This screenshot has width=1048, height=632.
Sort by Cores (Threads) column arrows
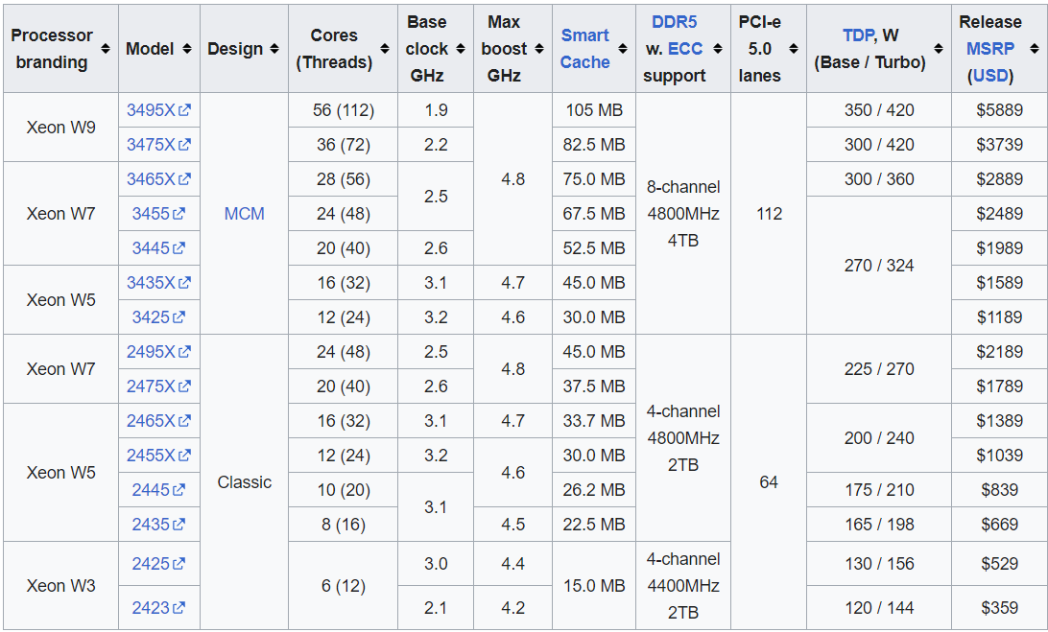point(384,49)
